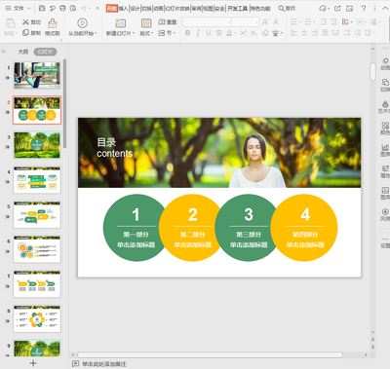This screenshot has height=369, width=390.
Task: Click the Undo arrow icon
Action: [x=84, y=8]
